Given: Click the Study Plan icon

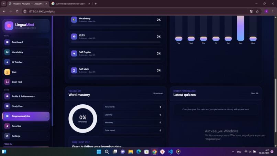Looking at the screenshot, I should (x=7, y=106).
